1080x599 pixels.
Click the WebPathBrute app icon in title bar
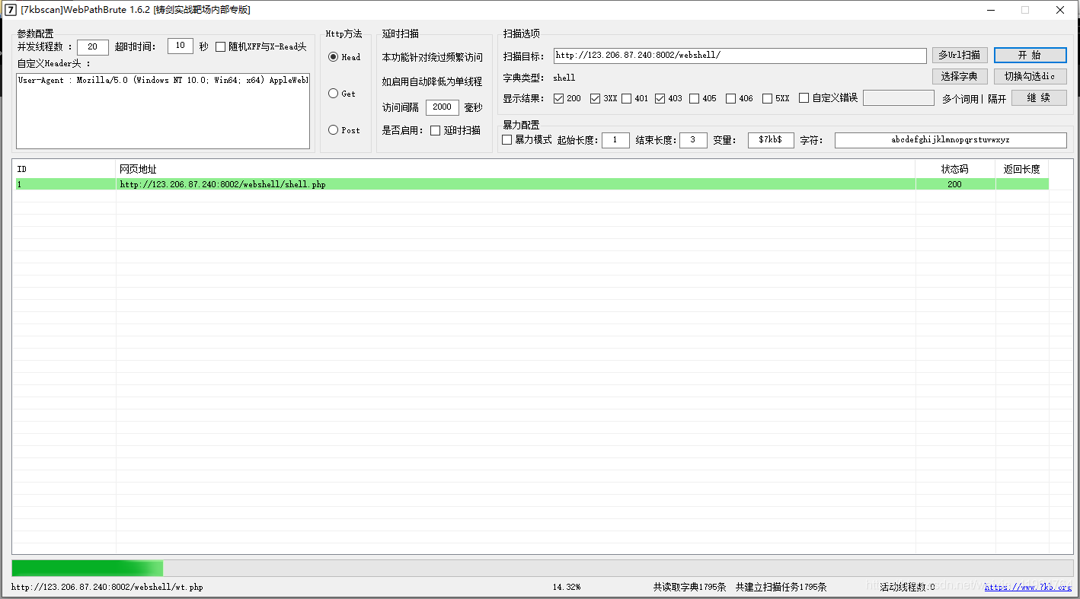click(x=11, y=10)
